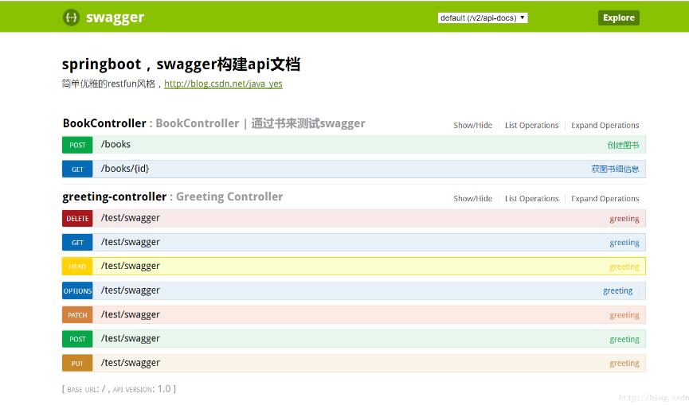Click Expand Operations for BookController
Viewport: 689px width, 405px height.
click(605, 126)
